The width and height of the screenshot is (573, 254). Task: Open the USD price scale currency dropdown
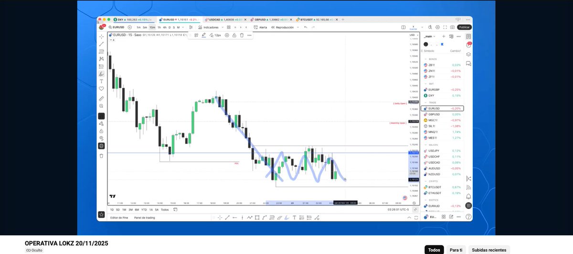point(413,35)
